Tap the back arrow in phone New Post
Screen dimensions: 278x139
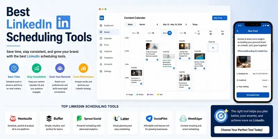pos(238,31)
